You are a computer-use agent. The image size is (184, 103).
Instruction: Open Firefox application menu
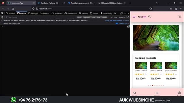click(x=181, y=9)
